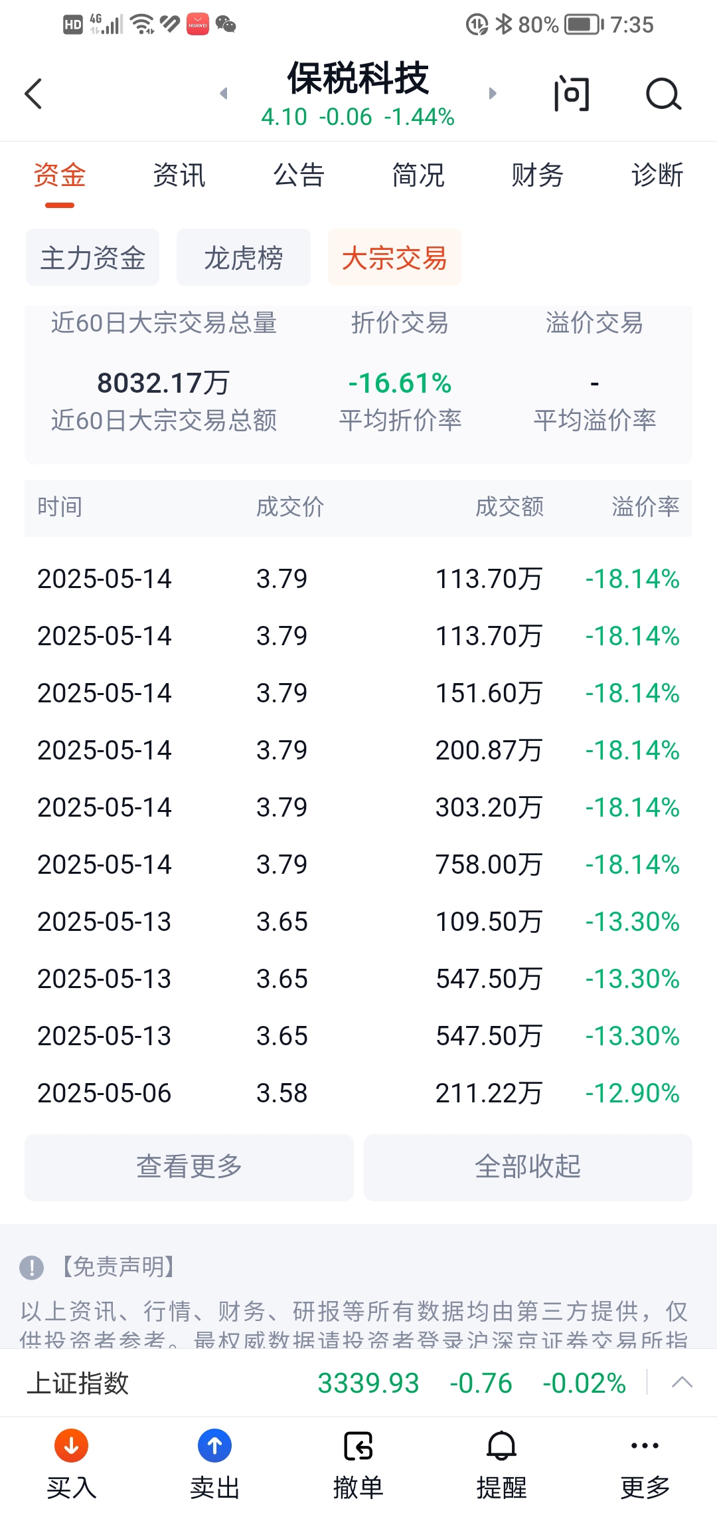Tap the 买入 buy icon

(72, 1446)
